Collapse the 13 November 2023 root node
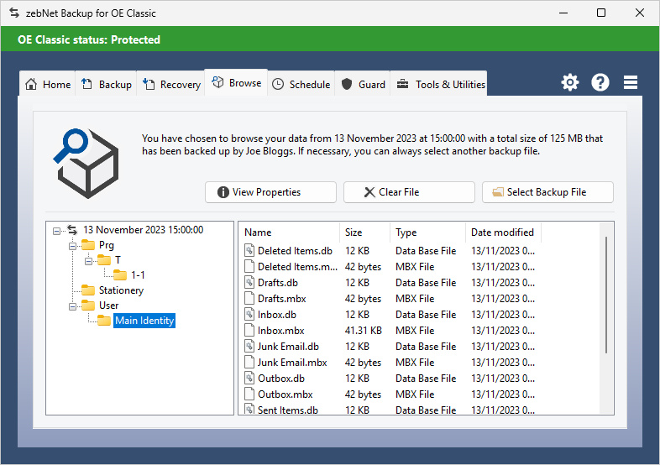This screenshot has height=465, width=660. (x=56, y=230)
